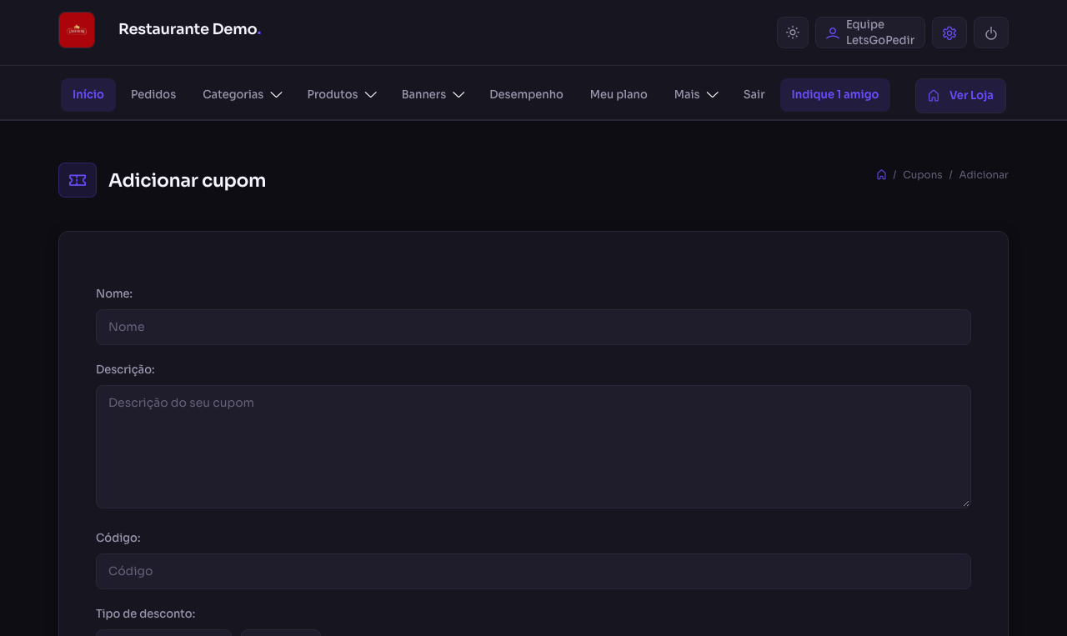Screen dimensions: 1067x636
Task: Expand the Banners dropdown
Action: click(433, 95)
